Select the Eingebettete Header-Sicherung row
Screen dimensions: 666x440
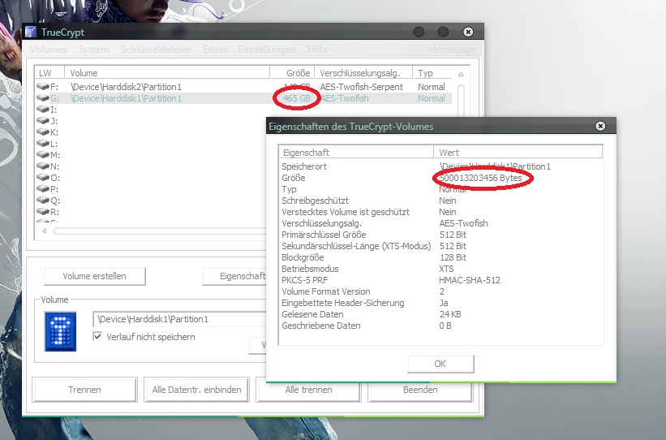click(440, 303)
